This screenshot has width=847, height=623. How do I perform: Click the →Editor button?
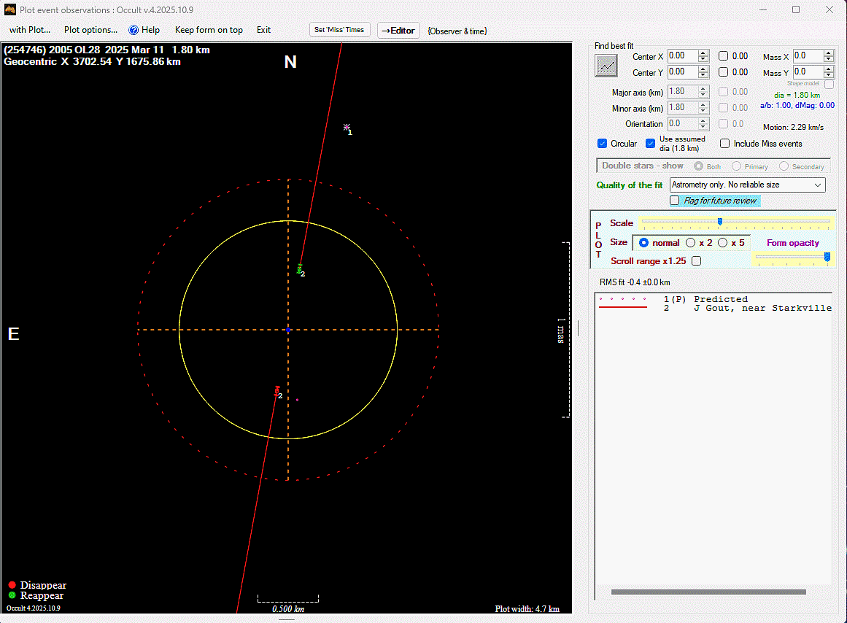pyautogui.click(x=398, y=31)
